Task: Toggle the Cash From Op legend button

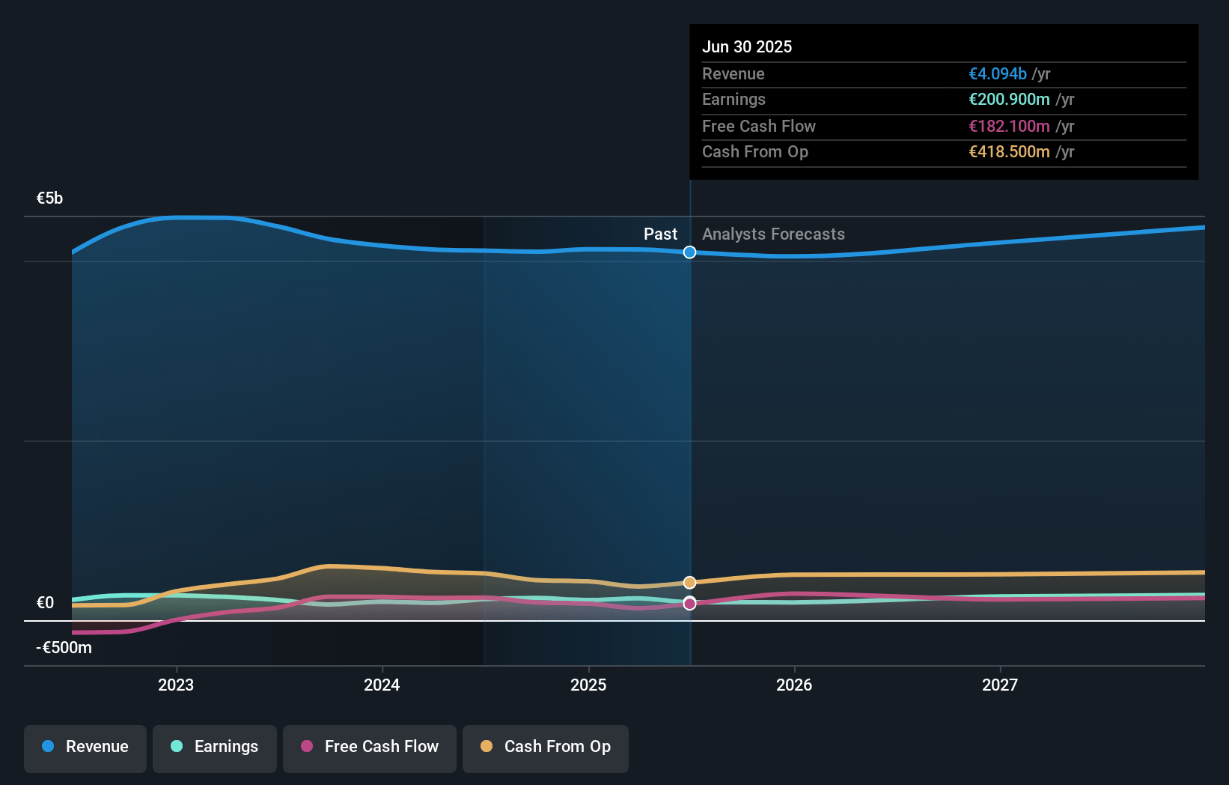Action: [x=546, y=748]
